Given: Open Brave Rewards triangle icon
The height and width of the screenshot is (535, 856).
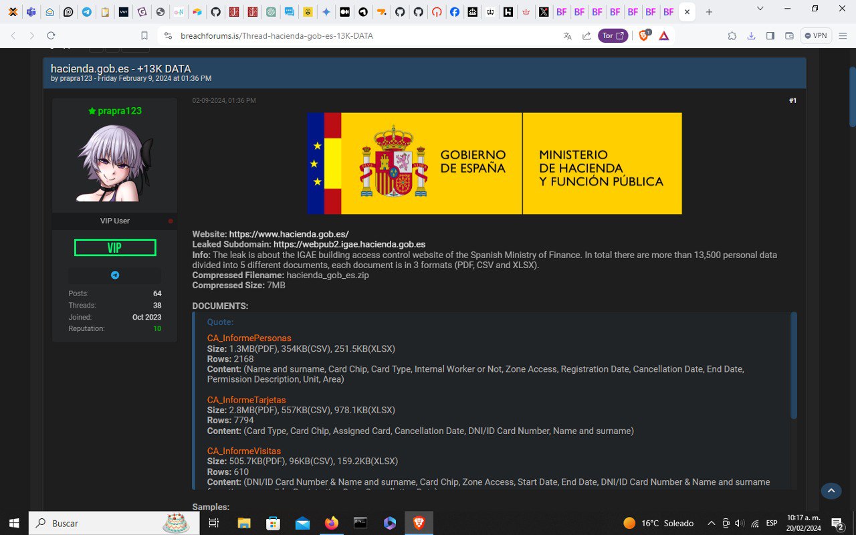Looking at the screenshot, I should pyautogui.click(x=664, y=35).
